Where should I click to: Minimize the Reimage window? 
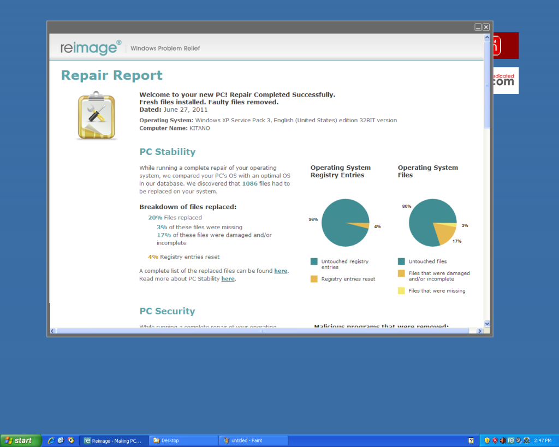coord(478,27)
